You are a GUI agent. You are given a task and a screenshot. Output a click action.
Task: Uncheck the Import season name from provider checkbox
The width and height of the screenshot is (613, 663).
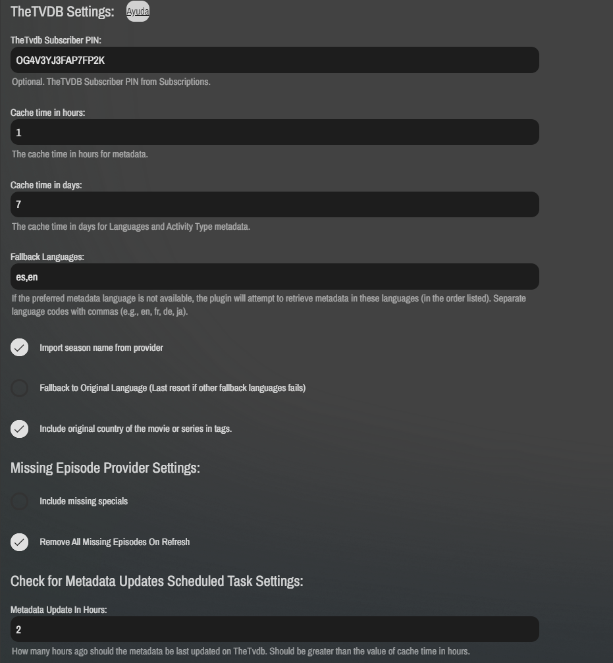pyautogui.click(x=20, y=348)
